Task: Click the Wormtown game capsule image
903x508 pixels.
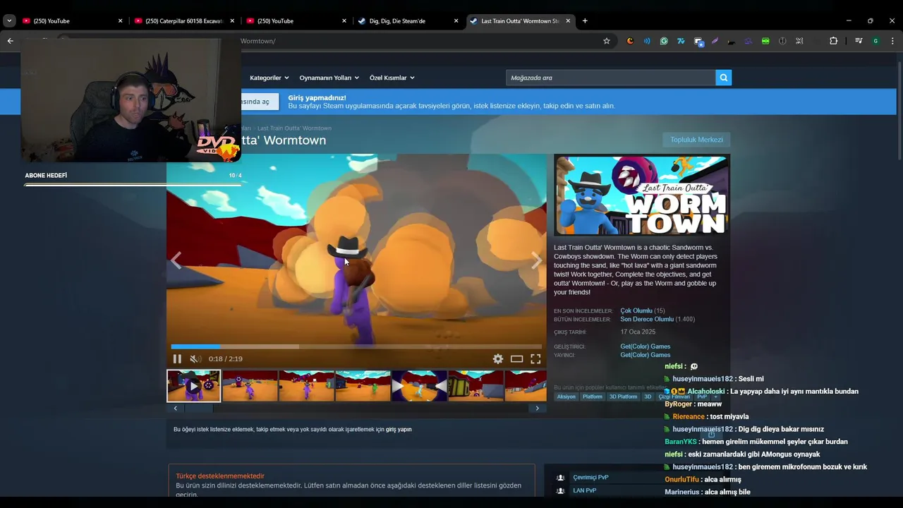Action: tap(642, 195)
